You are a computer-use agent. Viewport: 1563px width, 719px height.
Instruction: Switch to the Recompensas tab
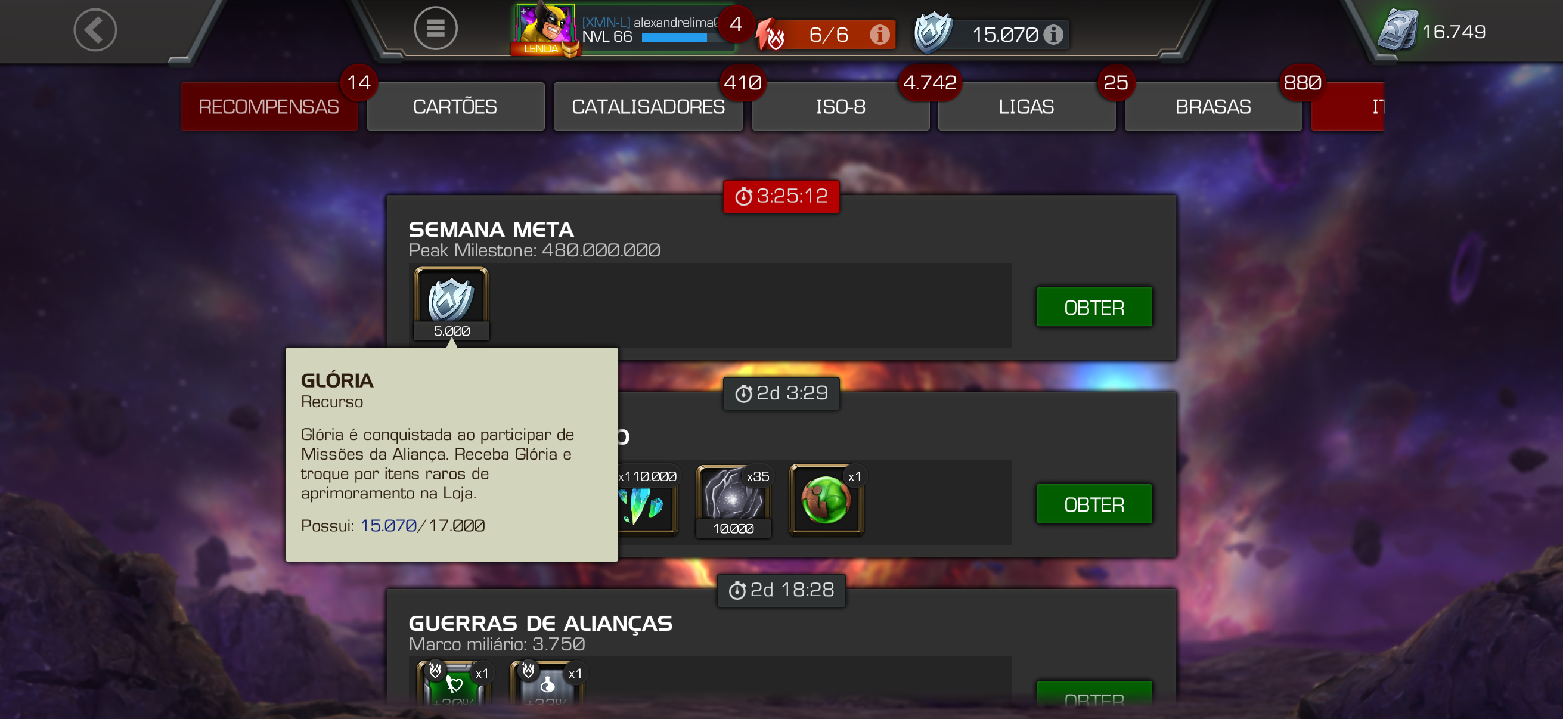coord(269,107)
